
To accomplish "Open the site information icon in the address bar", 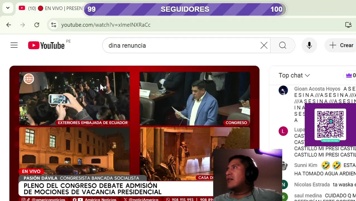I will (x=53, y=25).
